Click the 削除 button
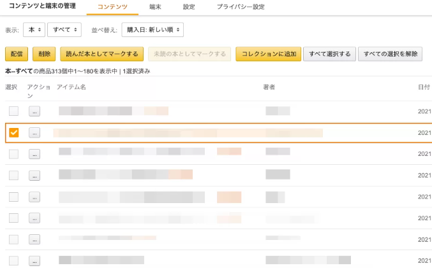Screen dimensions: 432x268 coord(44,54)
